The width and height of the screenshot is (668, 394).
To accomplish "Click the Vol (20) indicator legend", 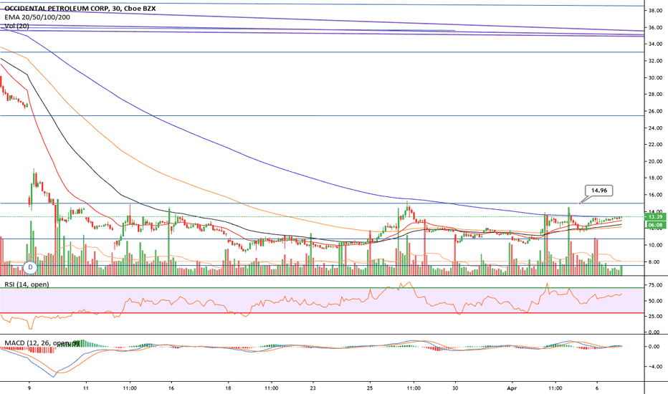I will click(17, 26).
